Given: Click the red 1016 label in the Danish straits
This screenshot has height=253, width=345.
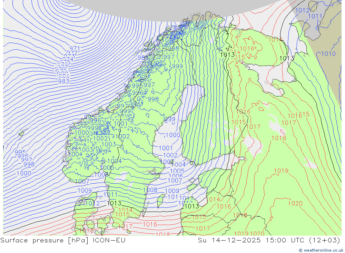Looking at the screenshot, I should pyautogui.click(x=150, y=224).
